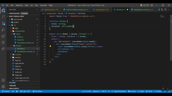This screenshot has height=96, width=172.
Task: Open the Search view icon
Action: (x=3, y=17)
